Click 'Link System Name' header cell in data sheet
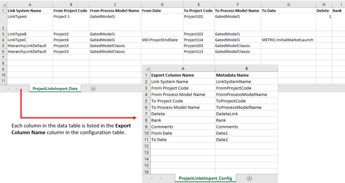This screenshot has height=183, width=345. click(30, 10)
